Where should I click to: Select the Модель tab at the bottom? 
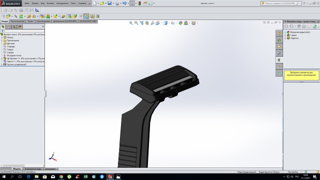coord(16,169)
